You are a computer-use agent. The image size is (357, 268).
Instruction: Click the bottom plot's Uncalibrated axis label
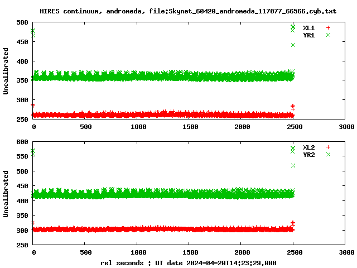[x=6, y=194]
